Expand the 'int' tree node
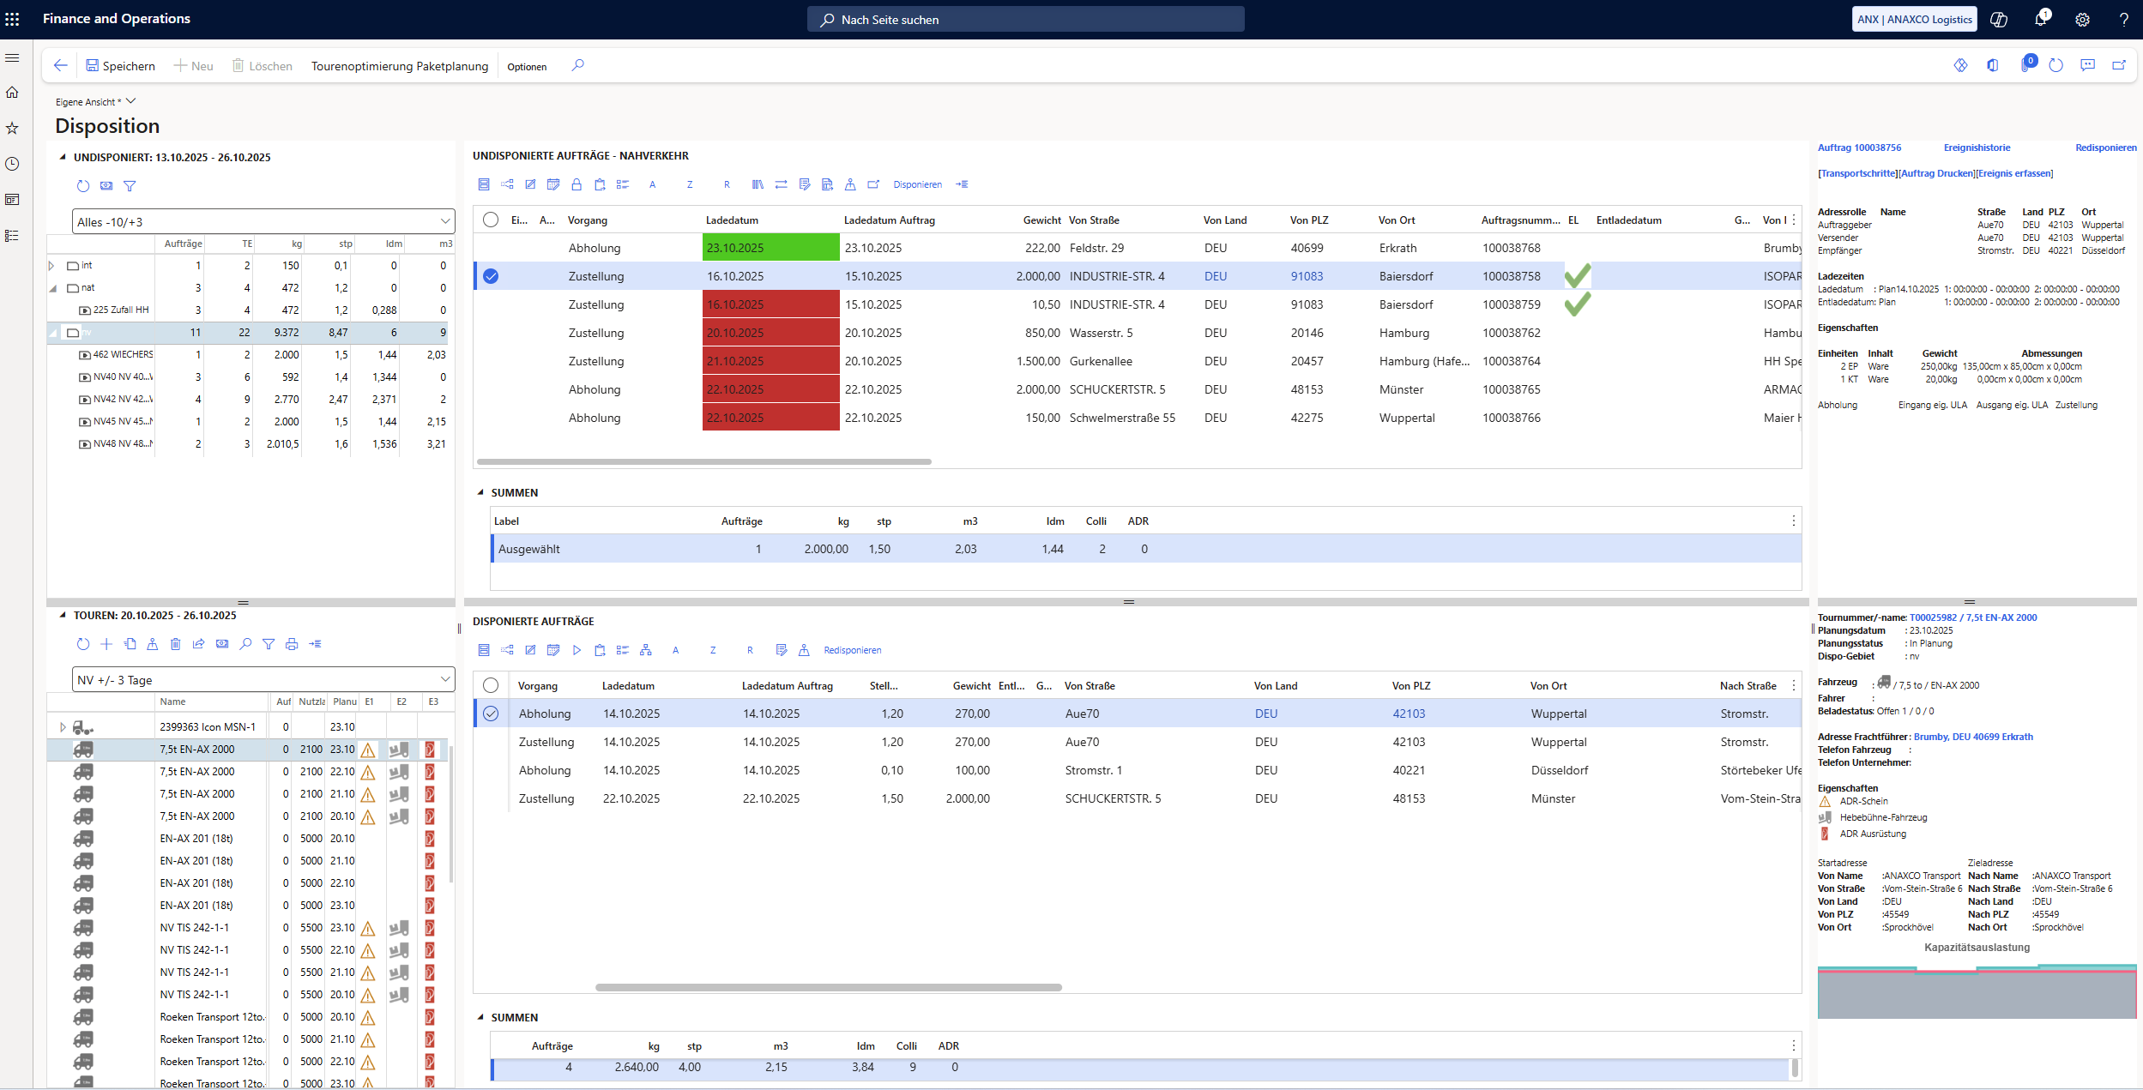 tap(51, 266)
